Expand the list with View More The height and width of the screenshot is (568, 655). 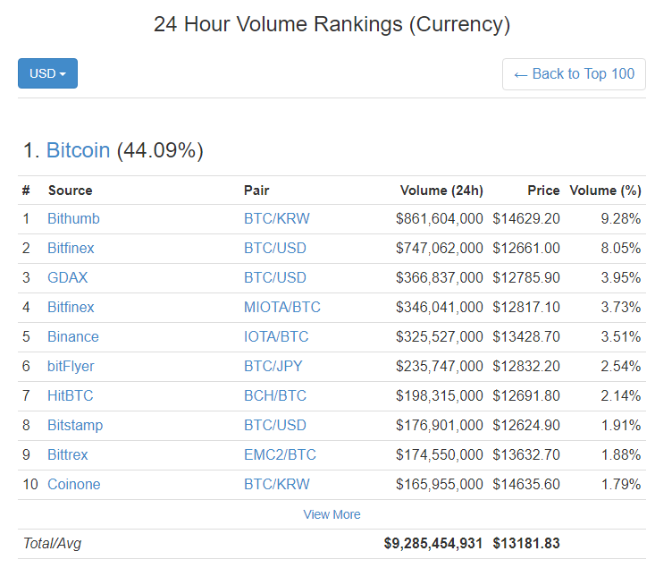click(332, 514)
